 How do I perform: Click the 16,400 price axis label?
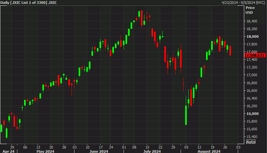252,98
